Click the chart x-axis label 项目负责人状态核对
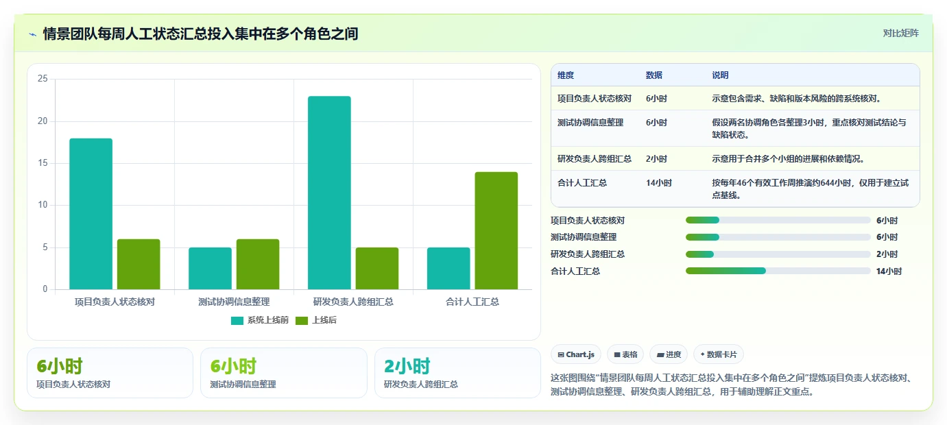 pyautogui.click(x=115, y=302)
